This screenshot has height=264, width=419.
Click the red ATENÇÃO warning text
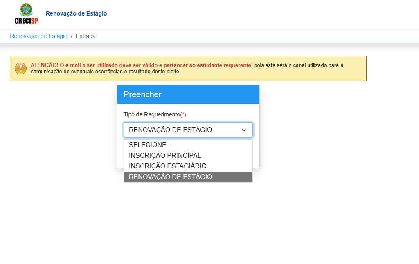[x=141, y=65]
